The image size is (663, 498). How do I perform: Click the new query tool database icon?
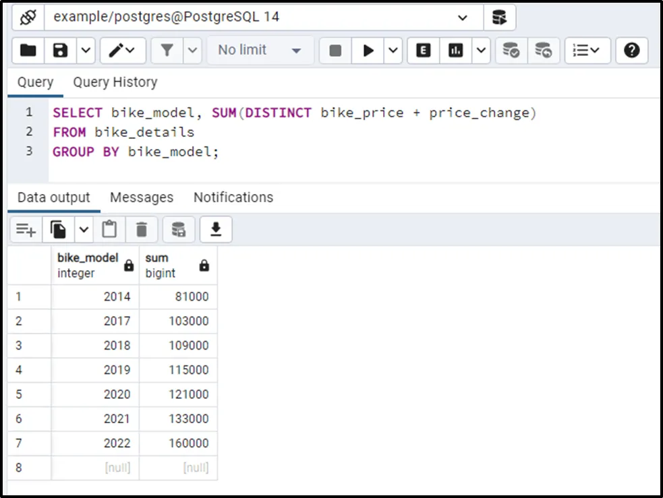click(x=499, y=17)
